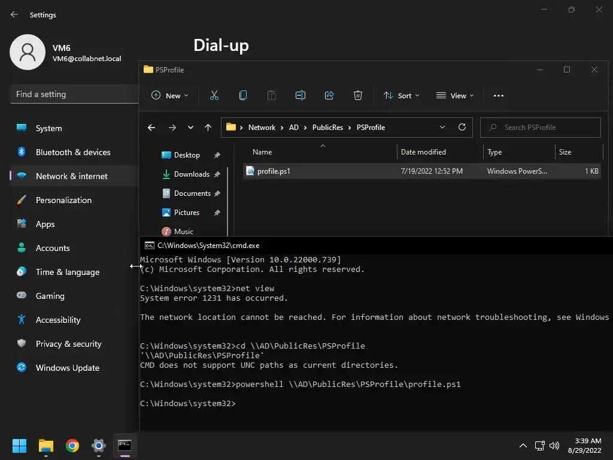613x460 pixels.
Task: Click the Cut scissors icon
Action: (x=214, y=95)
